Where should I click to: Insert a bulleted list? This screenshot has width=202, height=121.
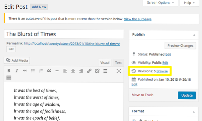tap(33, 71)
